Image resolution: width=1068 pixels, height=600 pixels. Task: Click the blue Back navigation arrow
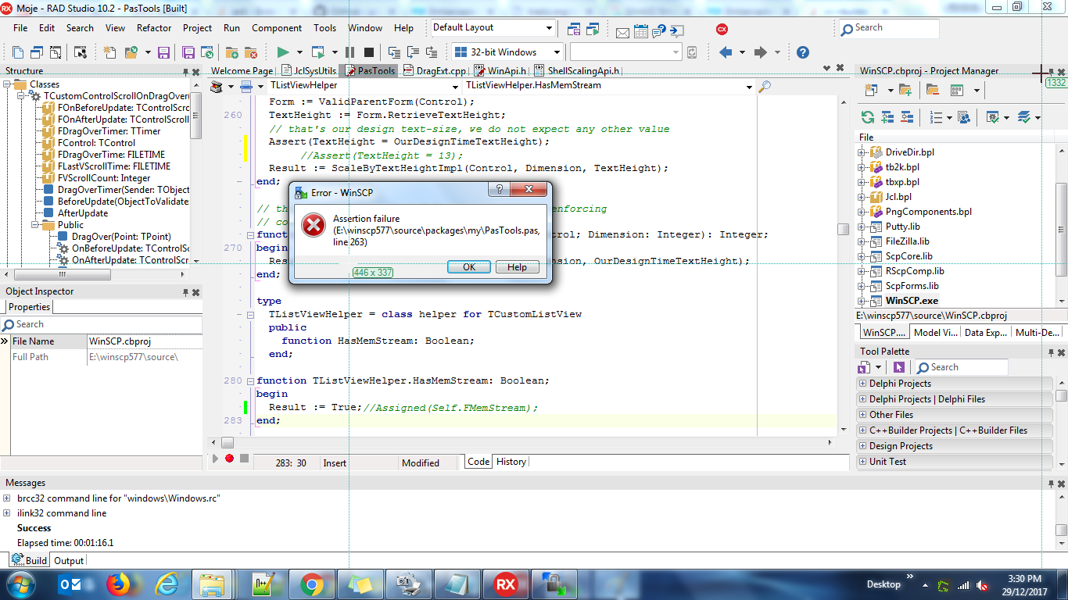pos(726,52)
